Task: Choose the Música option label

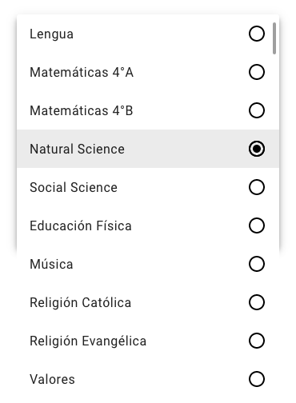Action: point(51,264)
